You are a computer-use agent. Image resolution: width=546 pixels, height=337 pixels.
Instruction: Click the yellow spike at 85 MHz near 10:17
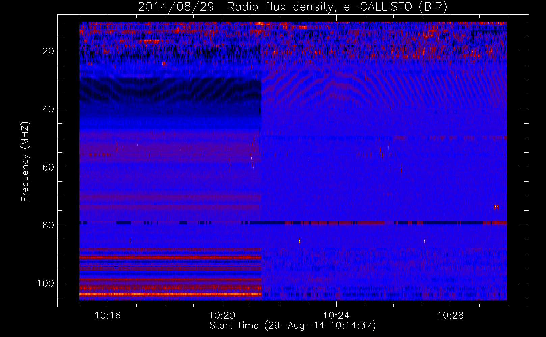pyautogui.click(x=130, y=241)
